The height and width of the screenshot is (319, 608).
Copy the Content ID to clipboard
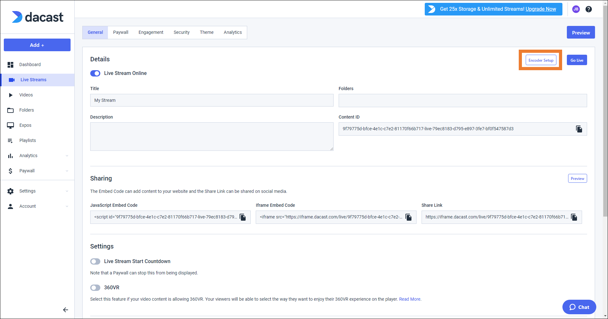click(579, 129)
